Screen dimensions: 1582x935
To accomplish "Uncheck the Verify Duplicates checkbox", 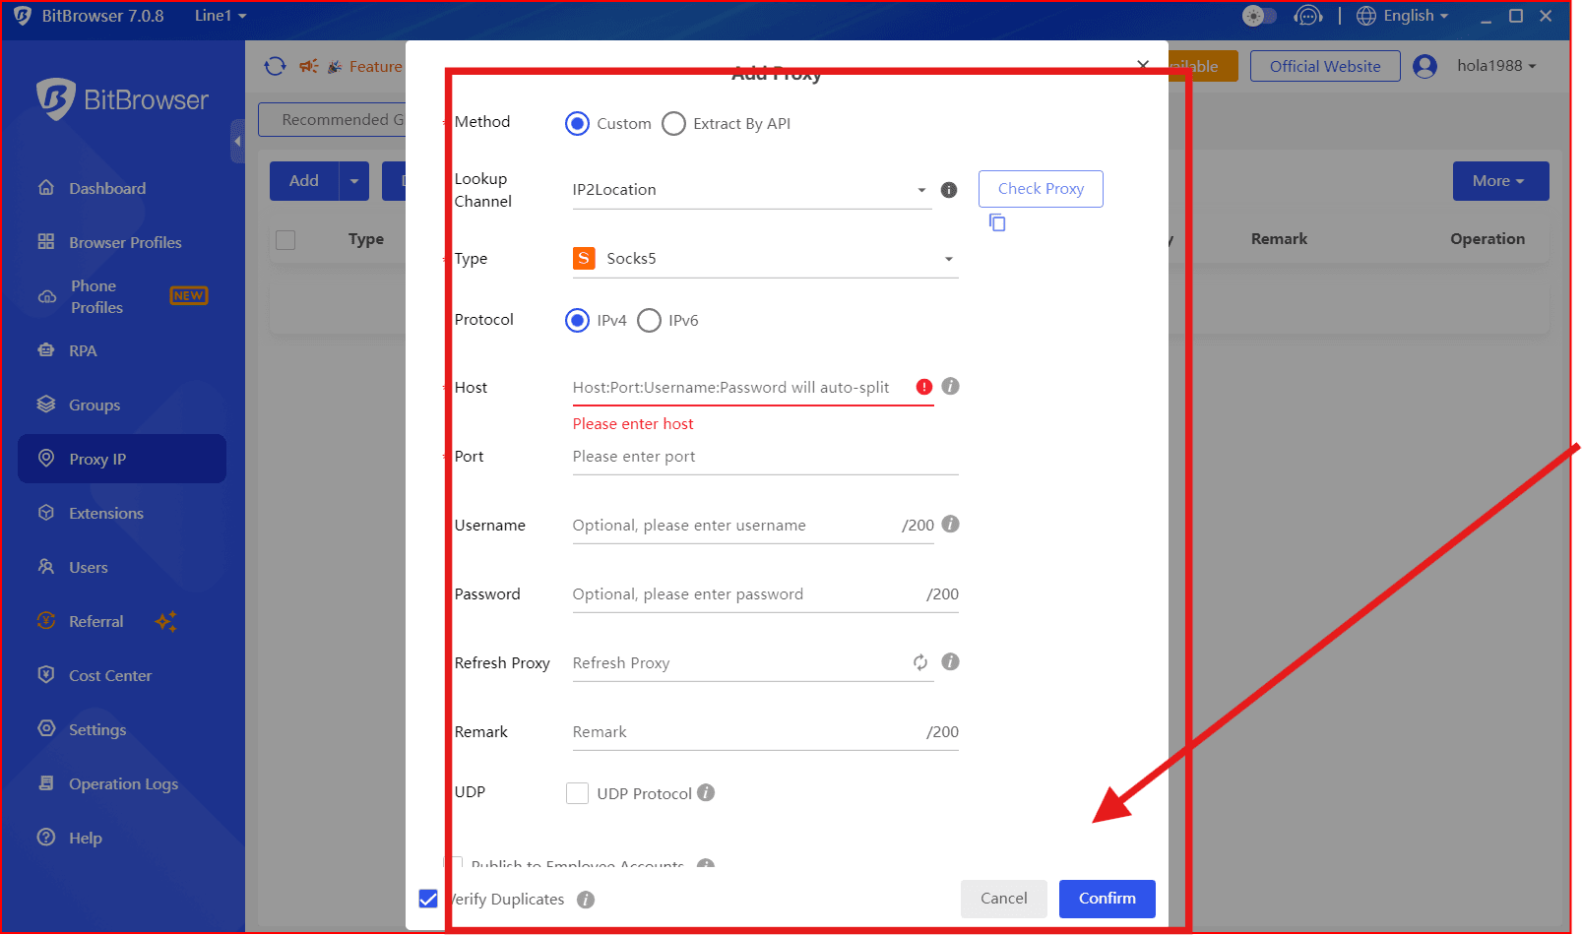I will [428, 899].
